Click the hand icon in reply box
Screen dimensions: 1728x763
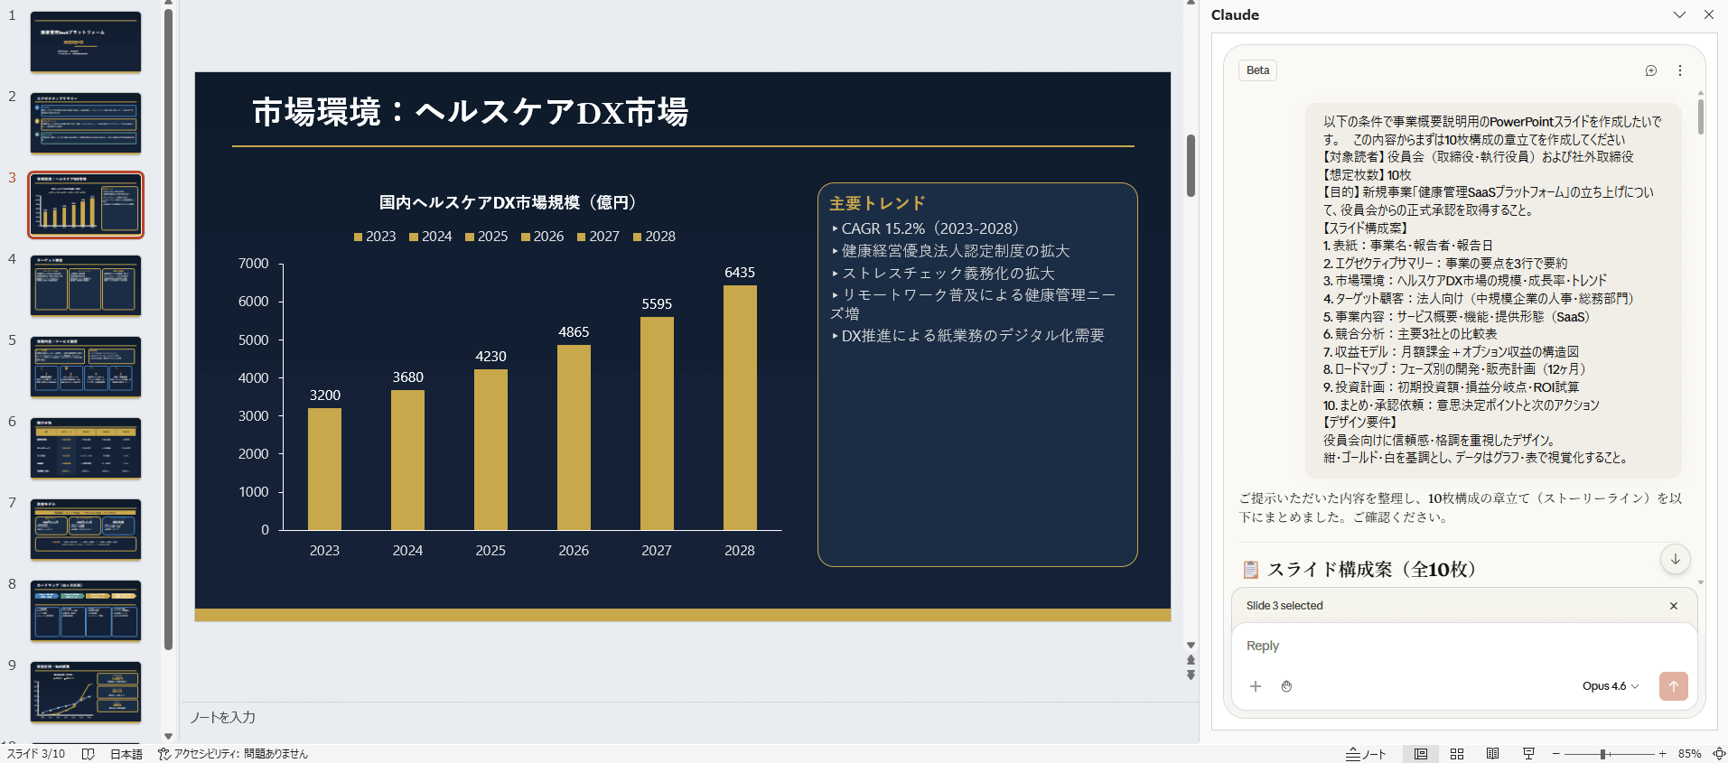1286,686
